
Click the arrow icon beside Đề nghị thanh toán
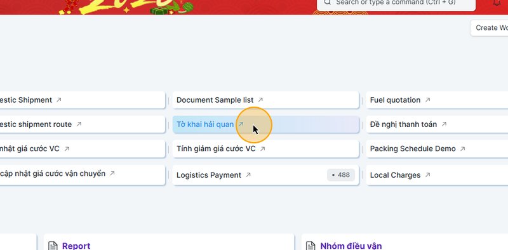point(444,124)
